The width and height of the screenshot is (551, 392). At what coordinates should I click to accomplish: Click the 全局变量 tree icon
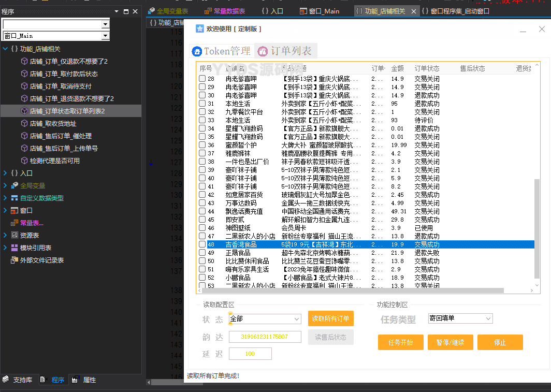click(x=15, y=185)
